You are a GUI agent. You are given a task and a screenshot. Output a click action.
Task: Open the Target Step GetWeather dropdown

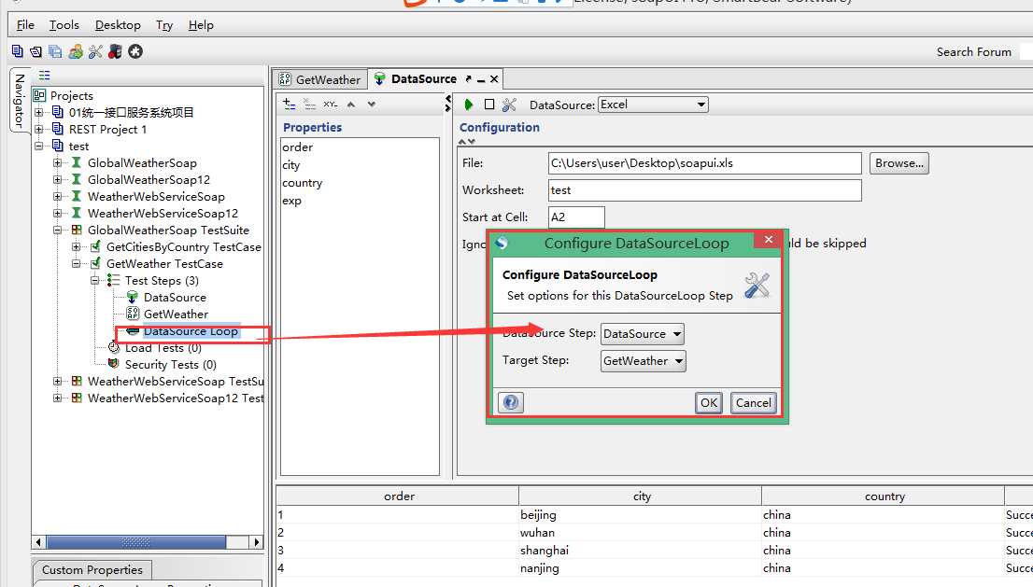(x=643, y=360)
